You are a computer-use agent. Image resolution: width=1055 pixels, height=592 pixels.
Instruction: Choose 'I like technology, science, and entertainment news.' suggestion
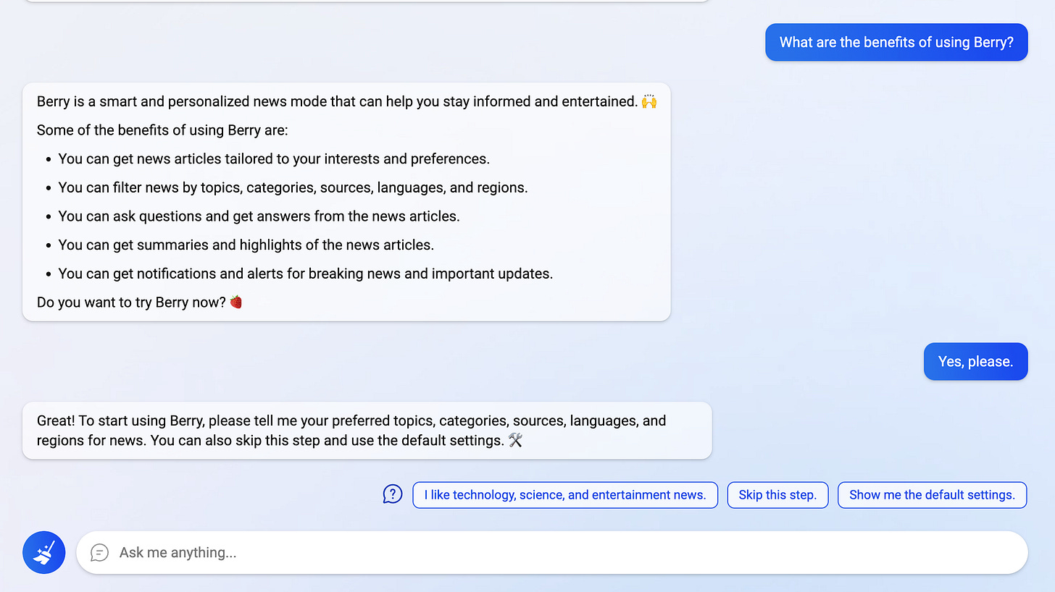tap(565, 495)
